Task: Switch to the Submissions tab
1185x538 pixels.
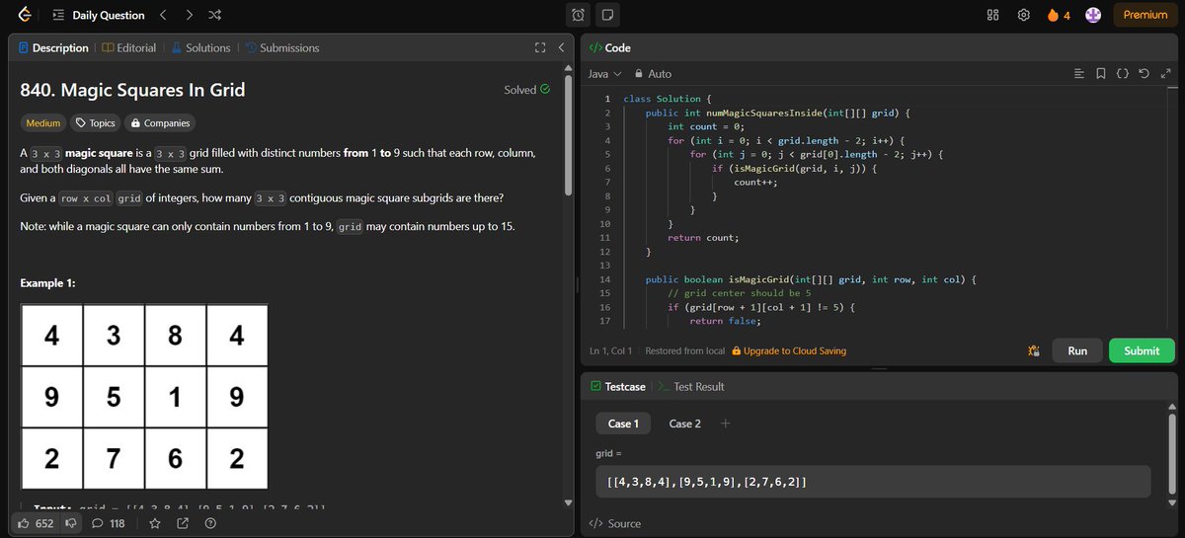Action: click(x=281, y=47)
